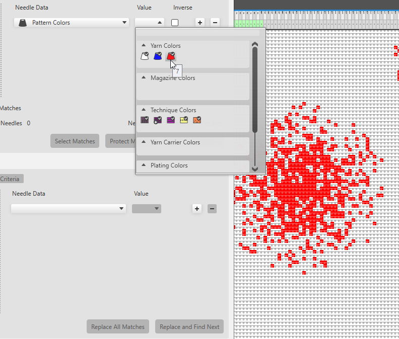
Task: Choose the dark purple technique color icon
Action: click(x=145, y=120)
